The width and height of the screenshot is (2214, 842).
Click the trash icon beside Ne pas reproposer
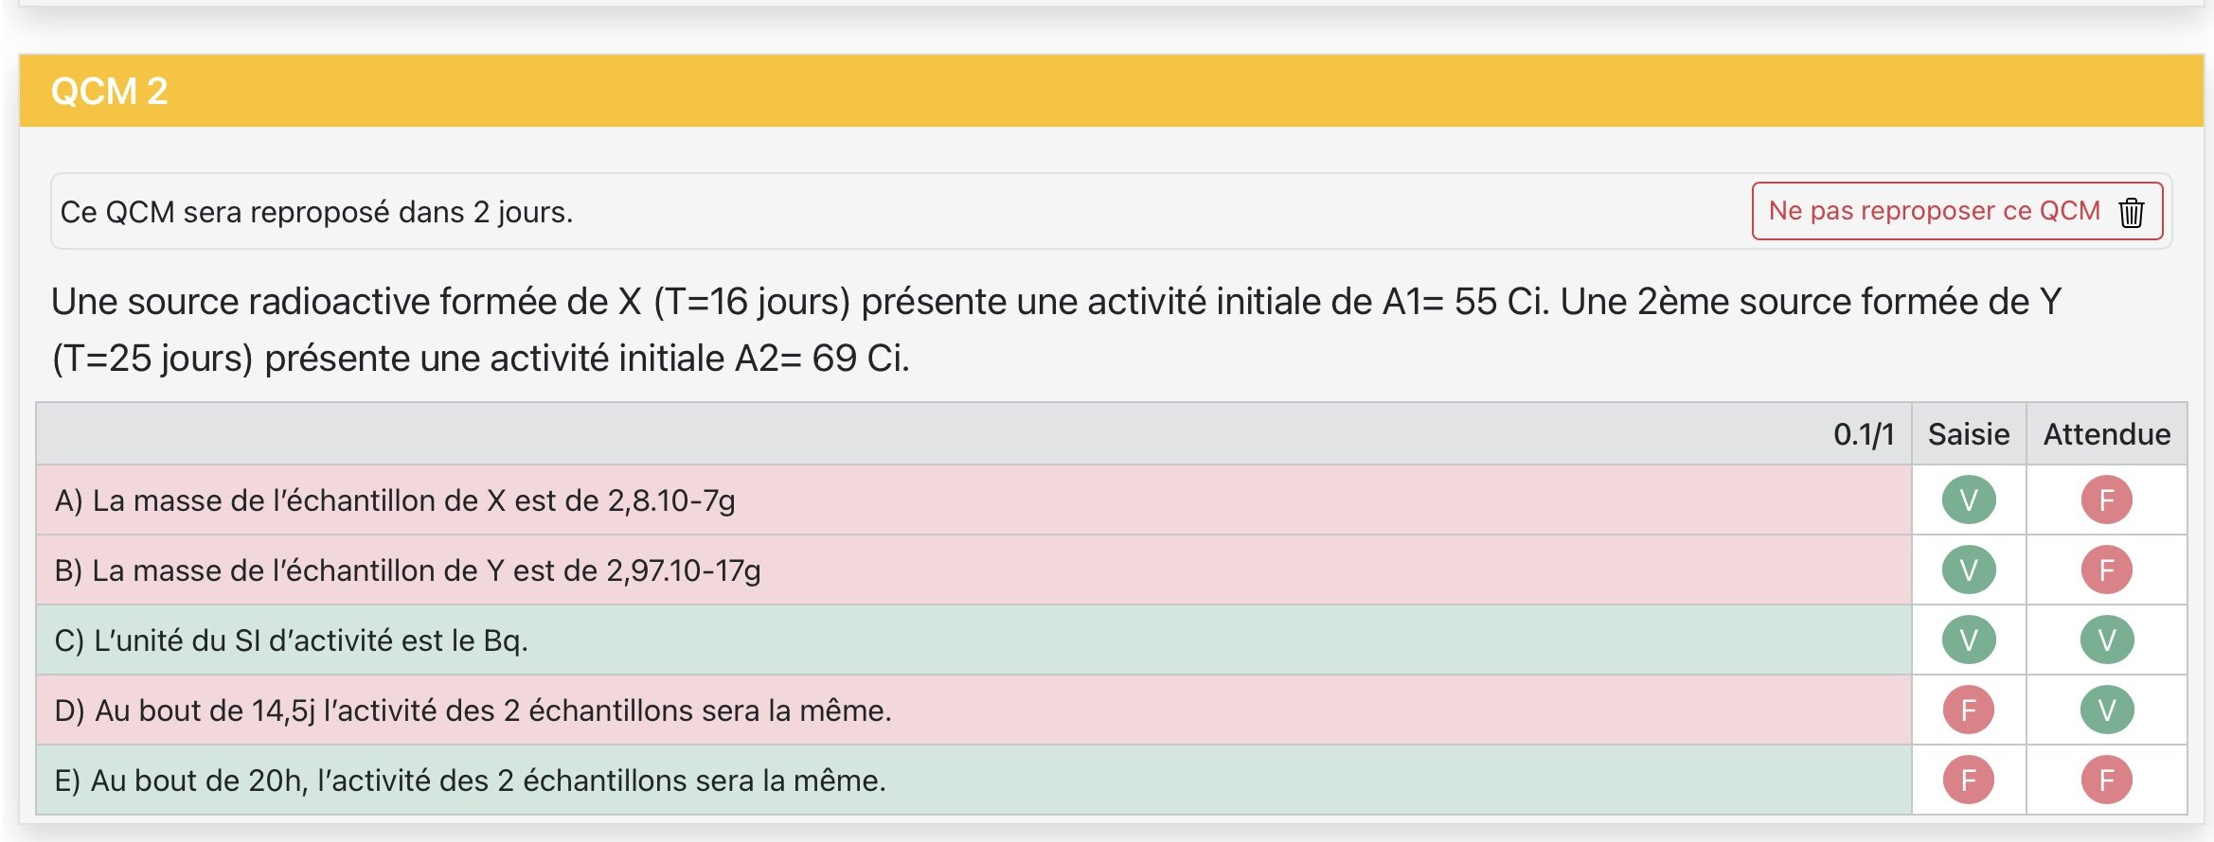pyautogui.click(x=2131, y=212)
